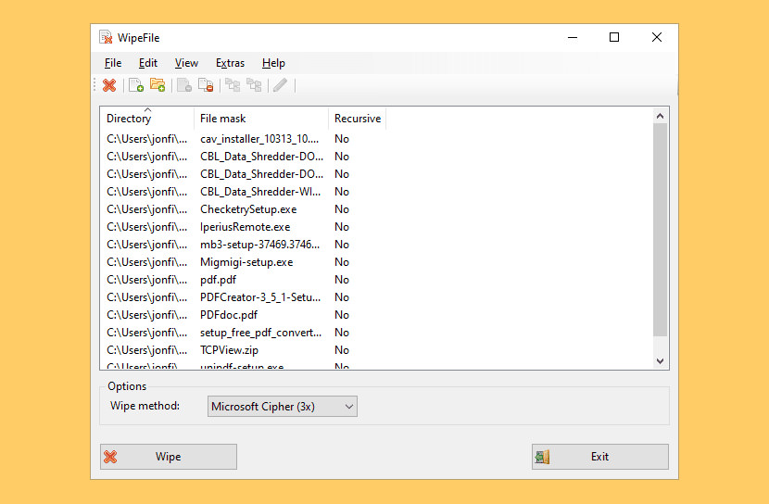Viewport: 769px width, 504px height.
Task: Open the View menu
Action: pos(186,63)
